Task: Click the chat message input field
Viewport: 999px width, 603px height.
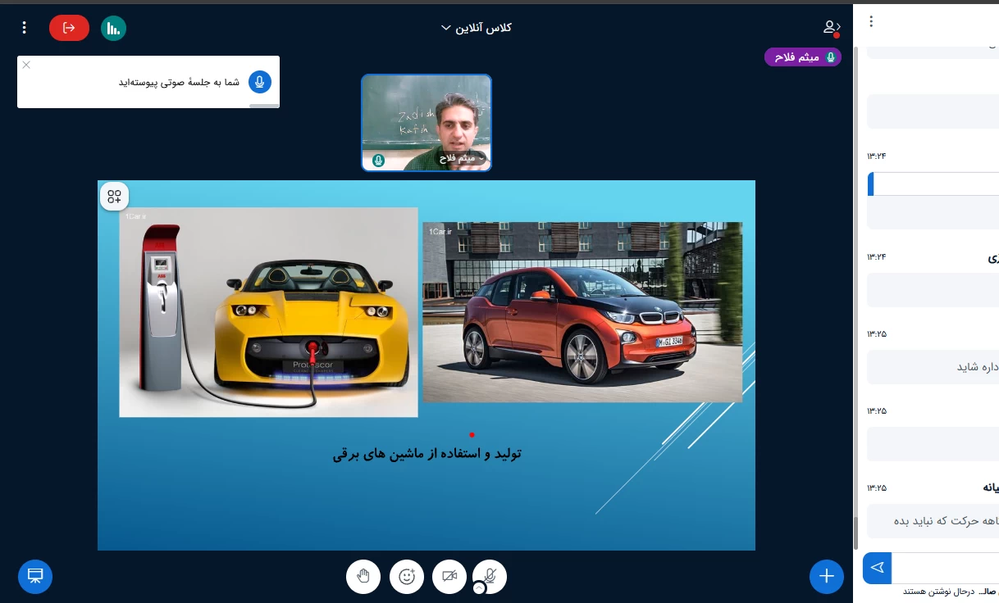Action: pyautogui.click(x=943, y=568)
